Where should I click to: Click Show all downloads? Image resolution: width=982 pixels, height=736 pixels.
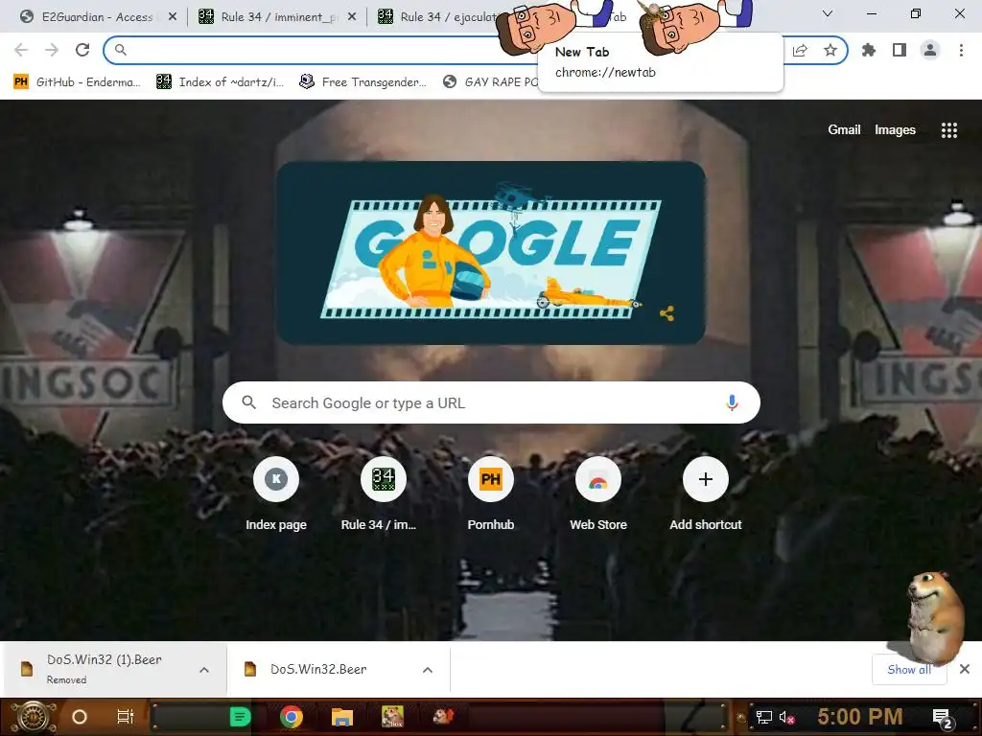coord(909,670)
